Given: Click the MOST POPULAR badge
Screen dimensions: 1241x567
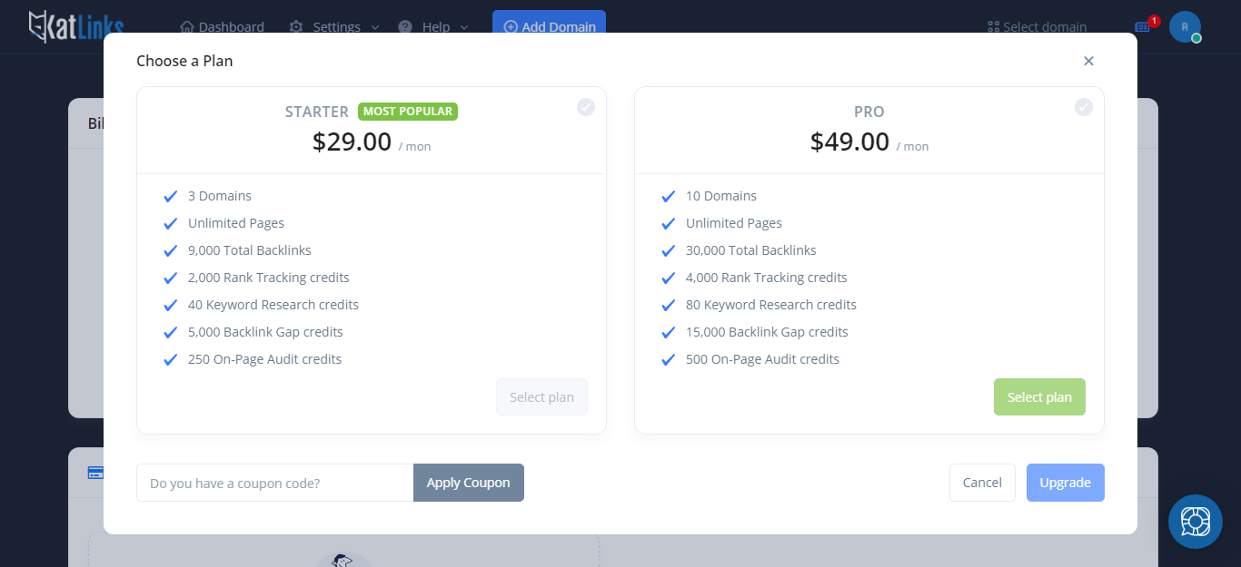Looking at the screenshot, I should point(408,112).
